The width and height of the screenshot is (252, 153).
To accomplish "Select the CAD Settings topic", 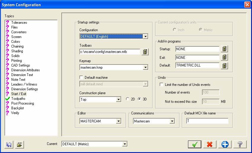I will tap(20, 65).
